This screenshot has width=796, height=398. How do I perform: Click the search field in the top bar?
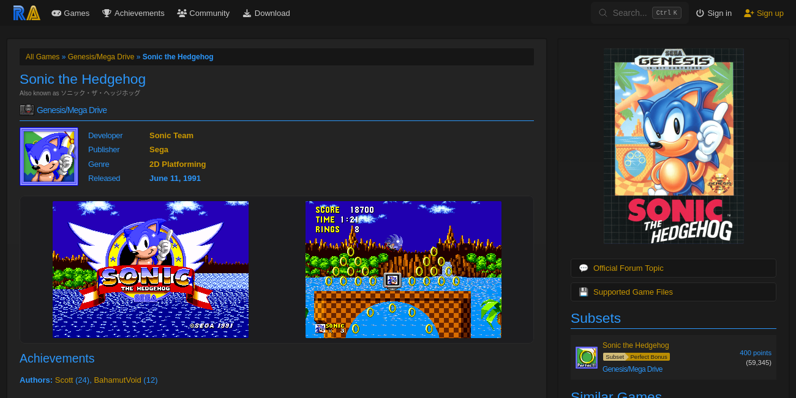(x=640, y=13)
